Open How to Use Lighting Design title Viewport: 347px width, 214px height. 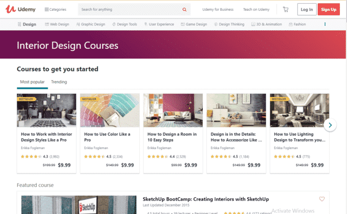click(300, 137)
